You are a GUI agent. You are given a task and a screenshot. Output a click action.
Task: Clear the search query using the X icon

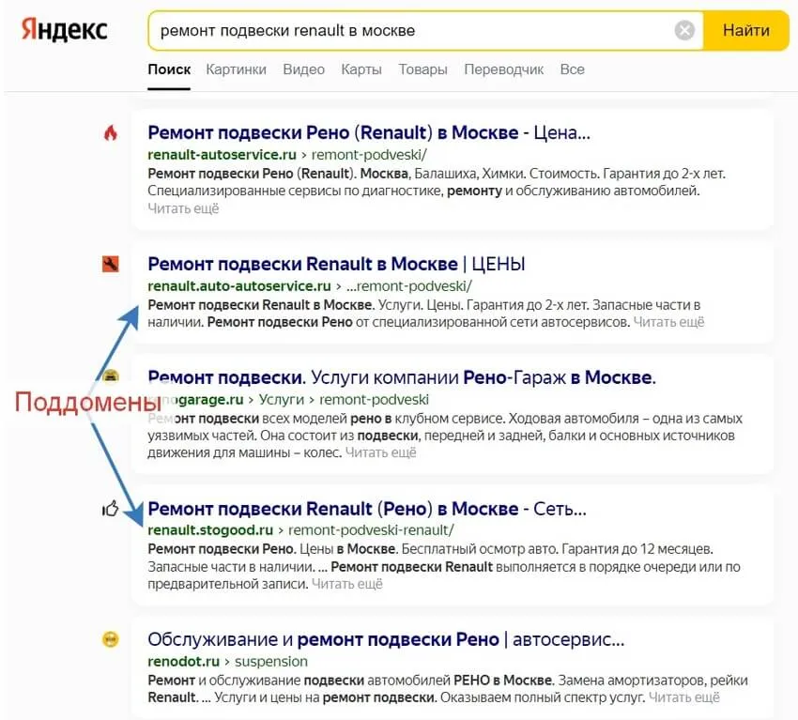[684, 29]
